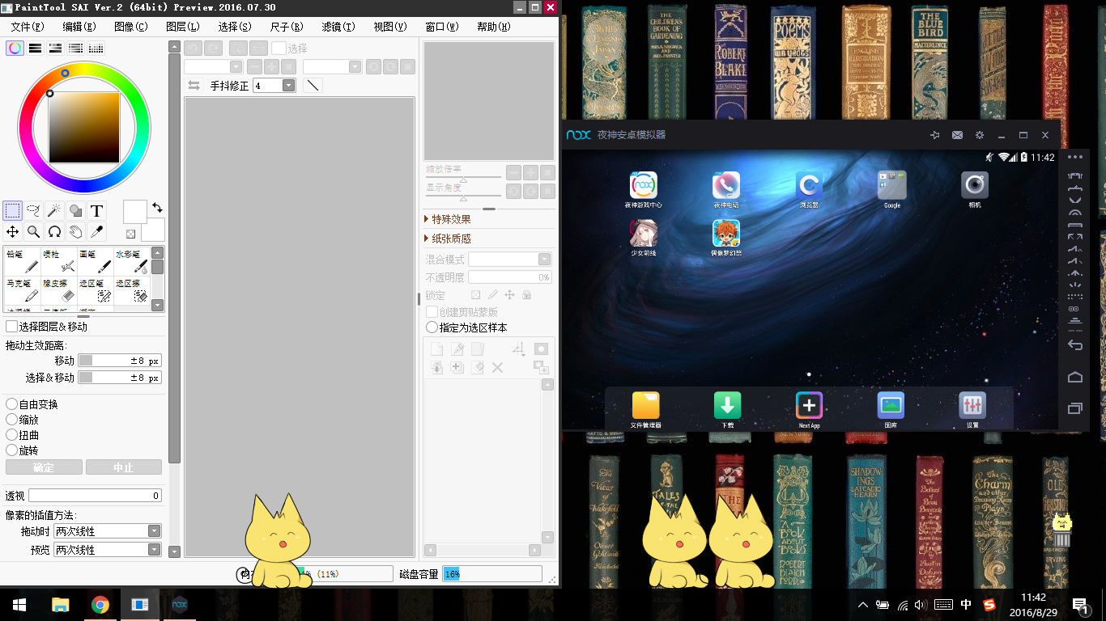Select the 旋转 radio button
Image resolution: width=1106 pixels, height=621 pixels.
[12, 450]
